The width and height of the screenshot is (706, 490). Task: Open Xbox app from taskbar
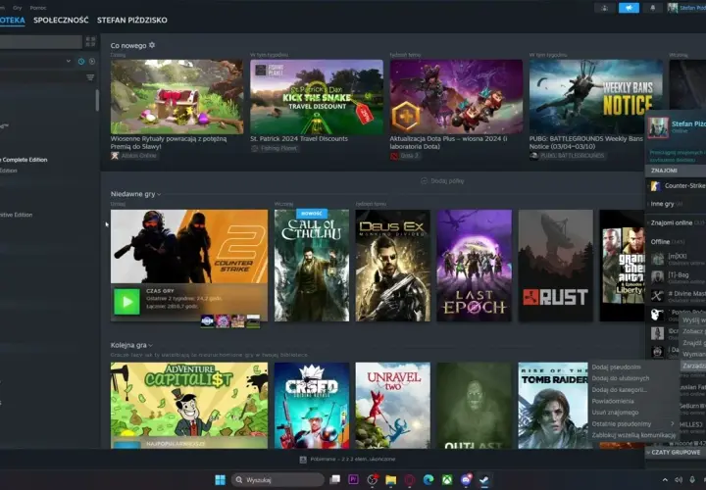[x=447, y=479]
